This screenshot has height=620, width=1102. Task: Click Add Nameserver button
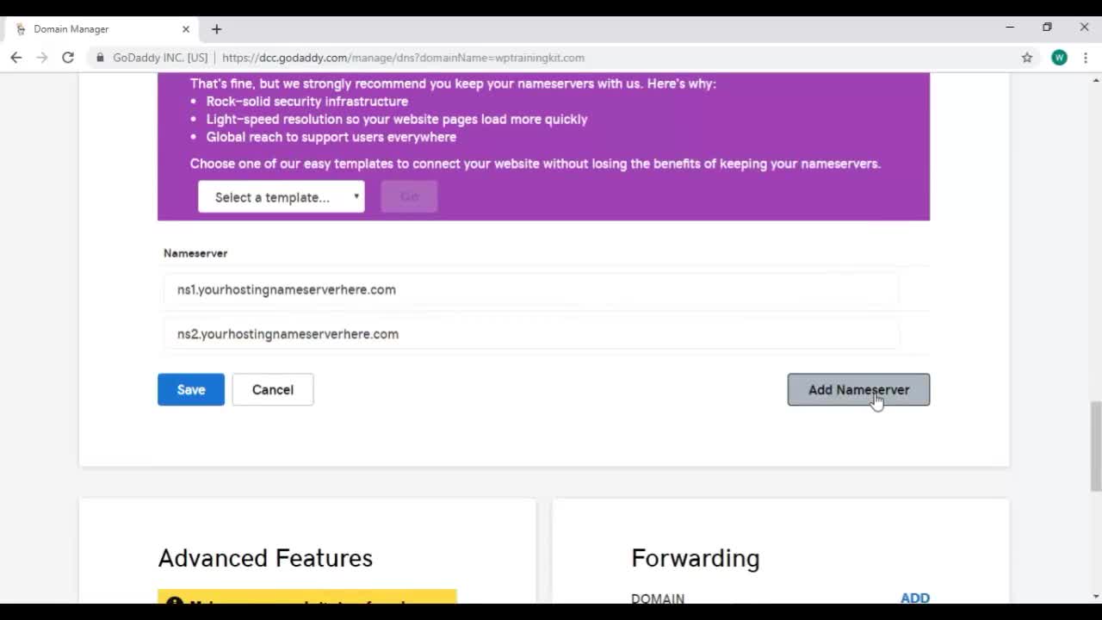[x=857, y=390]
